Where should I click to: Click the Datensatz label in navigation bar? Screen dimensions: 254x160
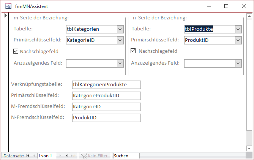pos(14,156)
